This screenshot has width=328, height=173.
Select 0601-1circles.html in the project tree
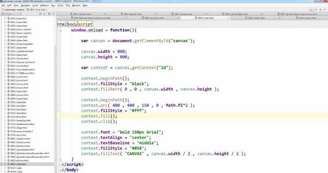[x=20, y=66]
